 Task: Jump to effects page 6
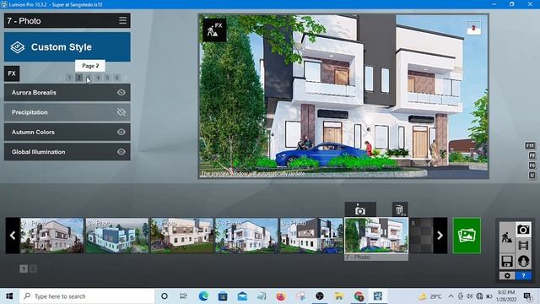pos(116,78)
